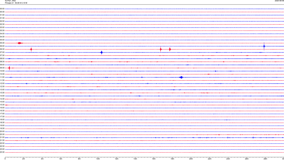The height and width of the screenshot is (160, 284).
Task: Click the 8m axis tick label
Action: [79, 159]
